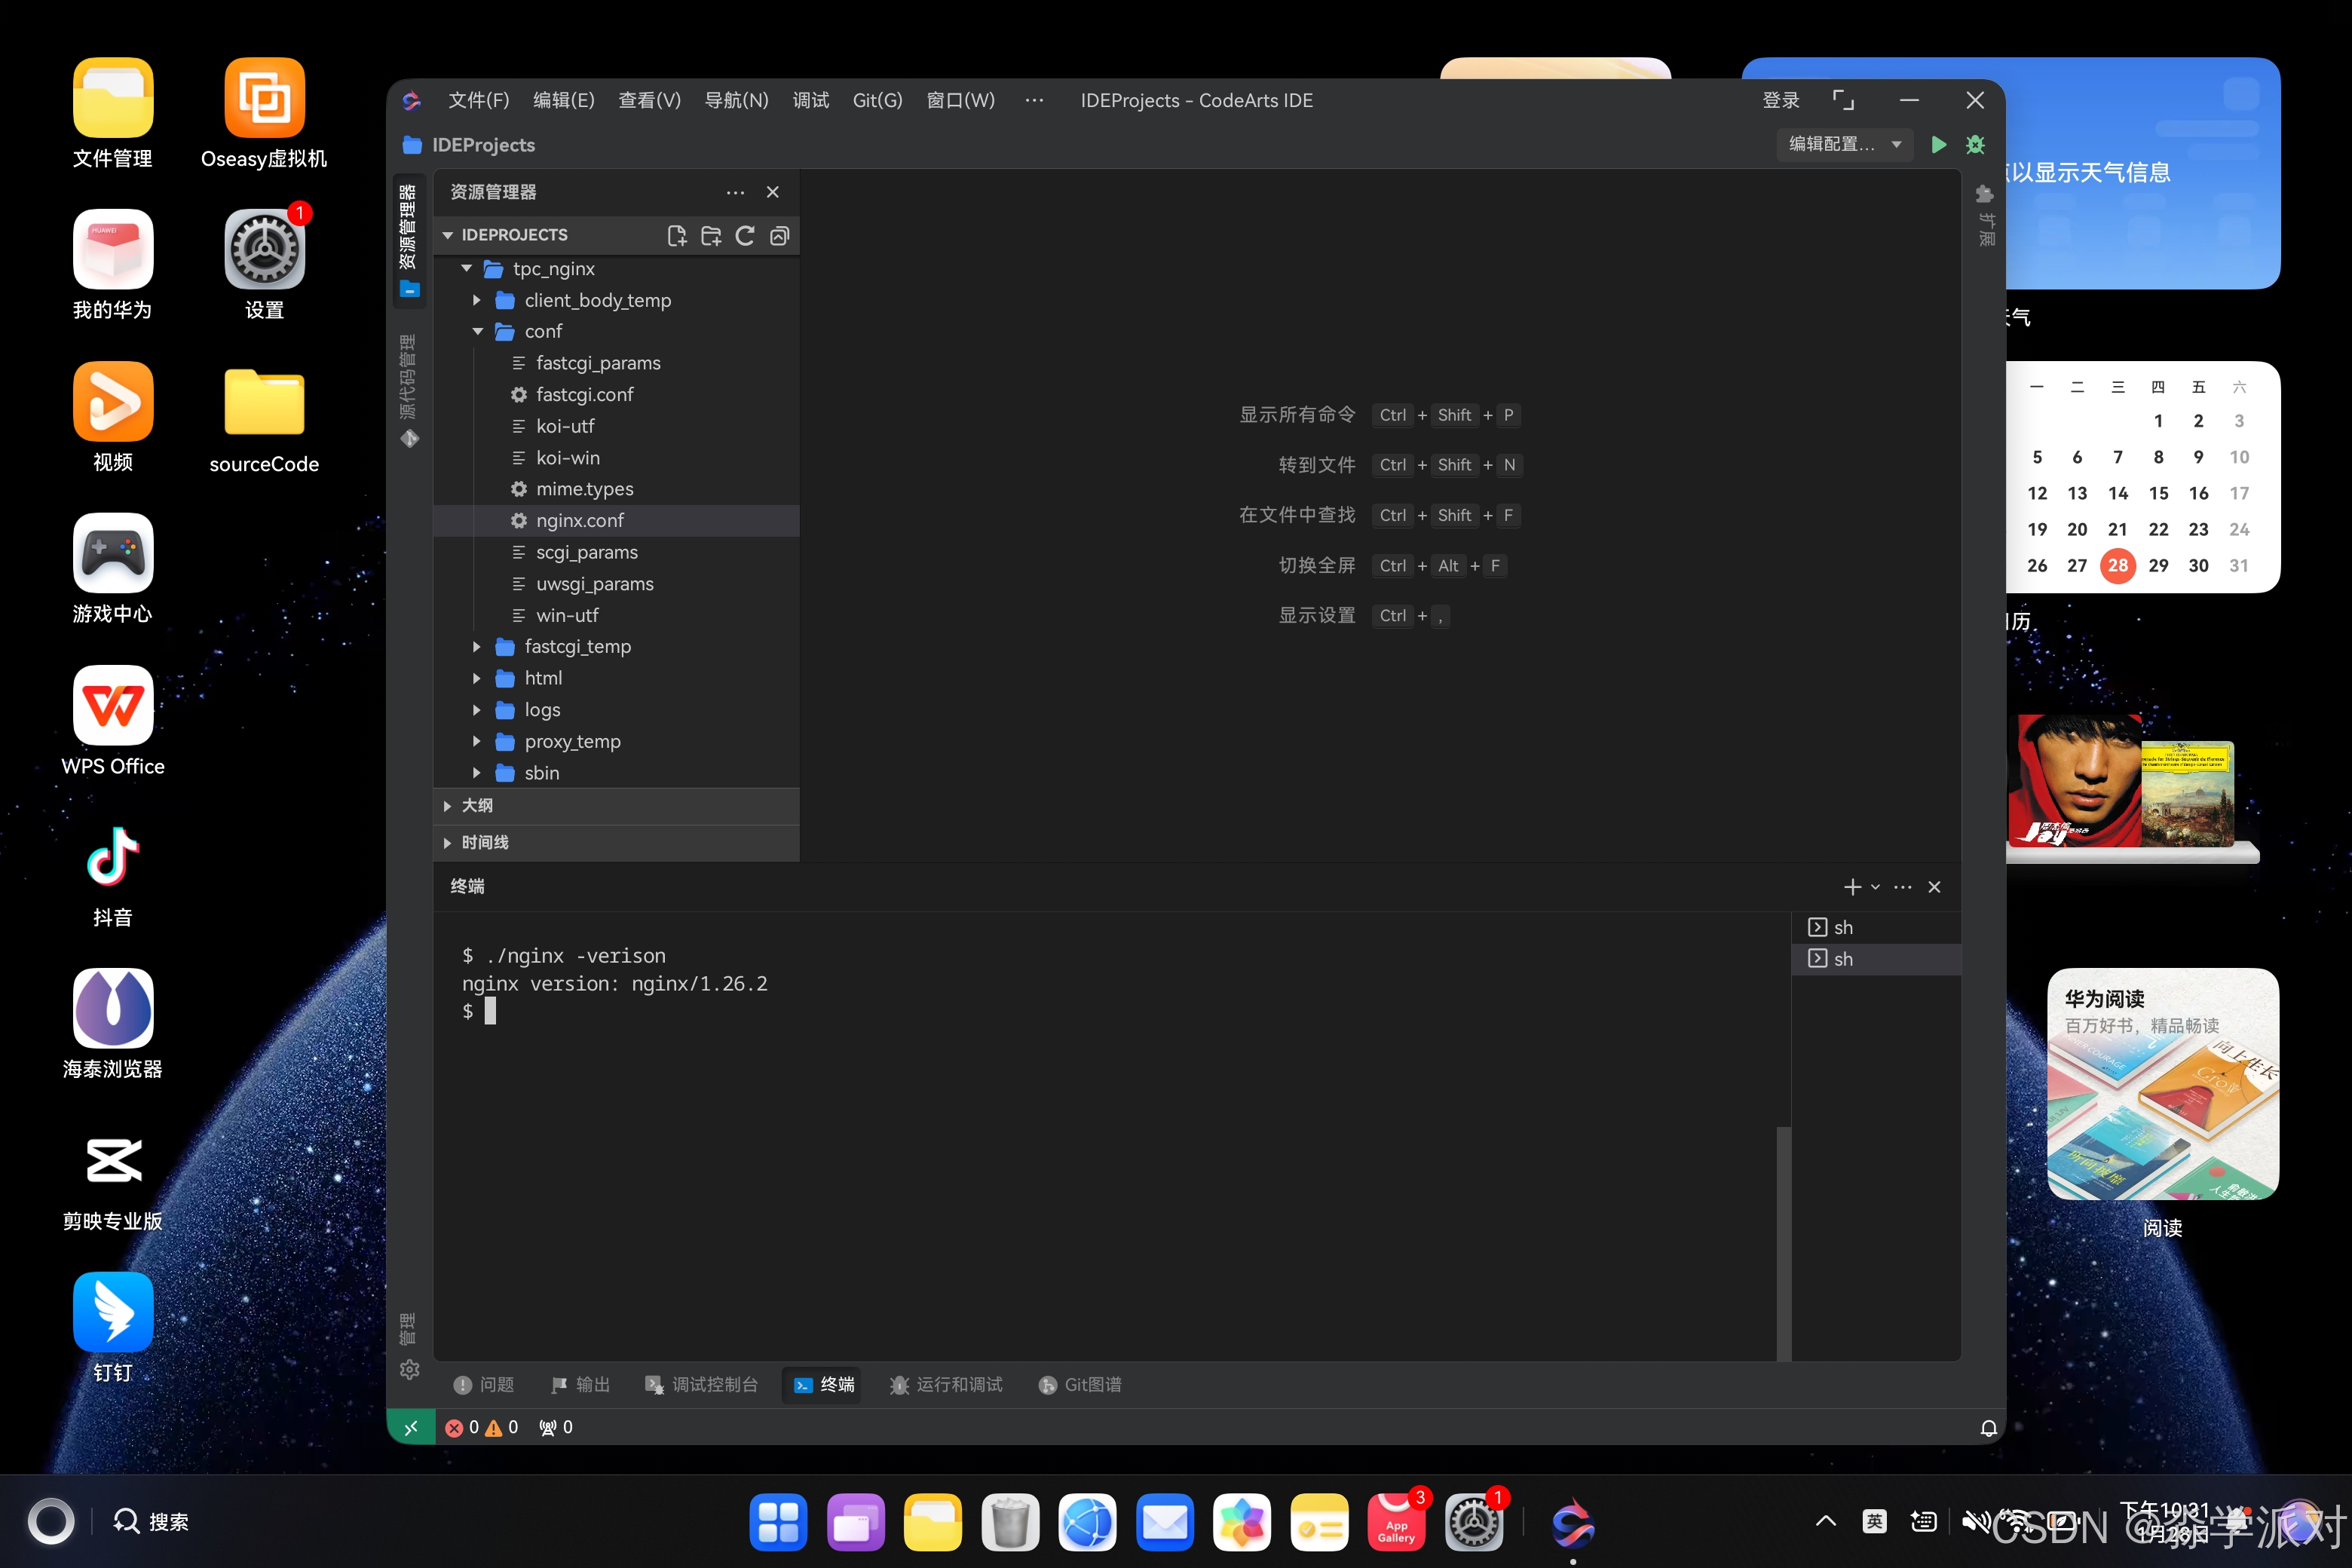The width and height of the screenshot is (2352, 1568).
Task: Add a new terminal with plus icon
Action: click(x=1852, y=887)
